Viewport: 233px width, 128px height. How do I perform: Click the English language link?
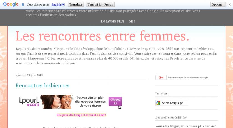(56, 5)
